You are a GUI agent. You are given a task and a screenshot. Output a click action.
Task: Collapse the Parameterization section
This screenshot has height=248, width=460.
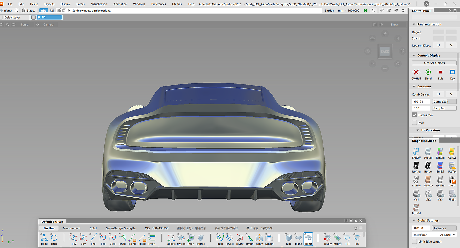[414, 24]
